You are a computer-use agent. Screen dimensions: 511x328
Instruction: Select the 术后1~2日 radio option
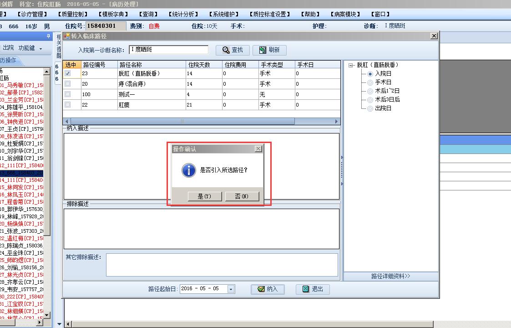pyautogui.click(x=370, y=92)
